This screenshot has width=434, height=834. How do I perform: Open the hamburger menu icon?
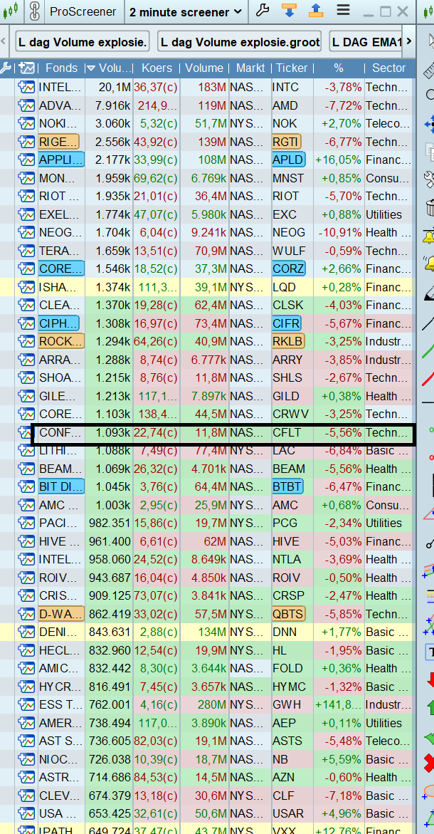(343, 11)
